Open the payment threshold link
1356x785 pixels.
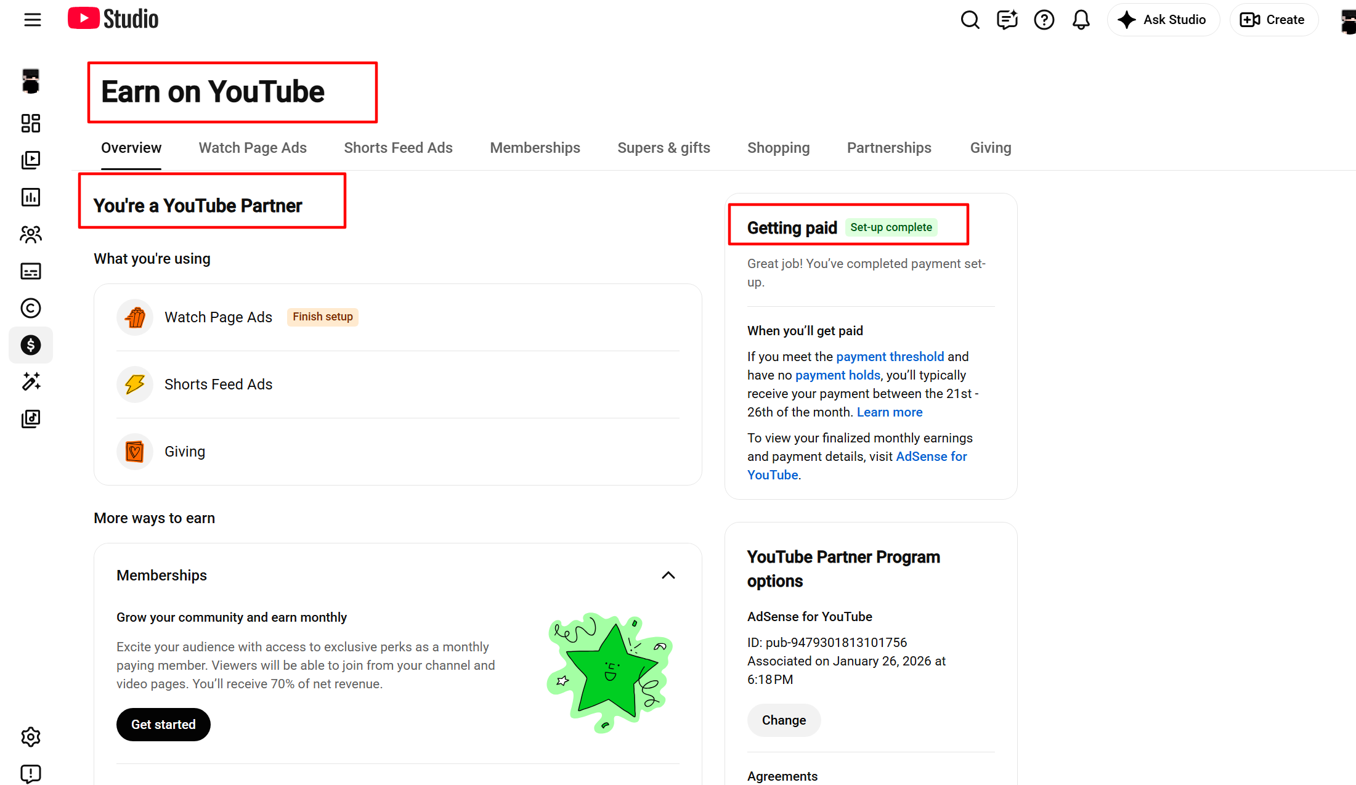coord(890,357)
